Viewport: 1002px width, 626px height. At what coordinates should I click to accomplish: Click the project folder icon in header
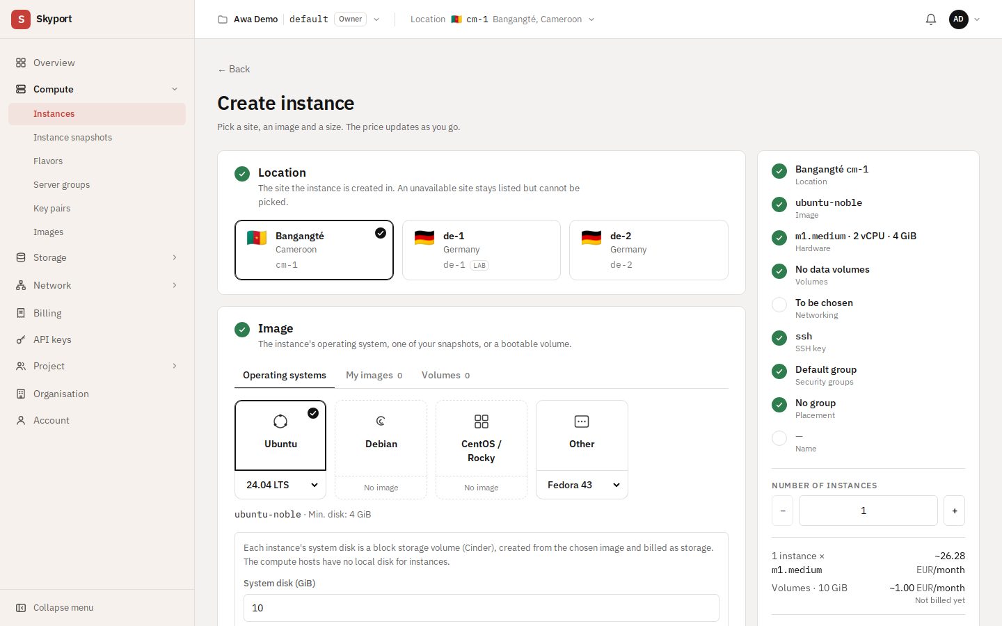(x=223, y=19)
